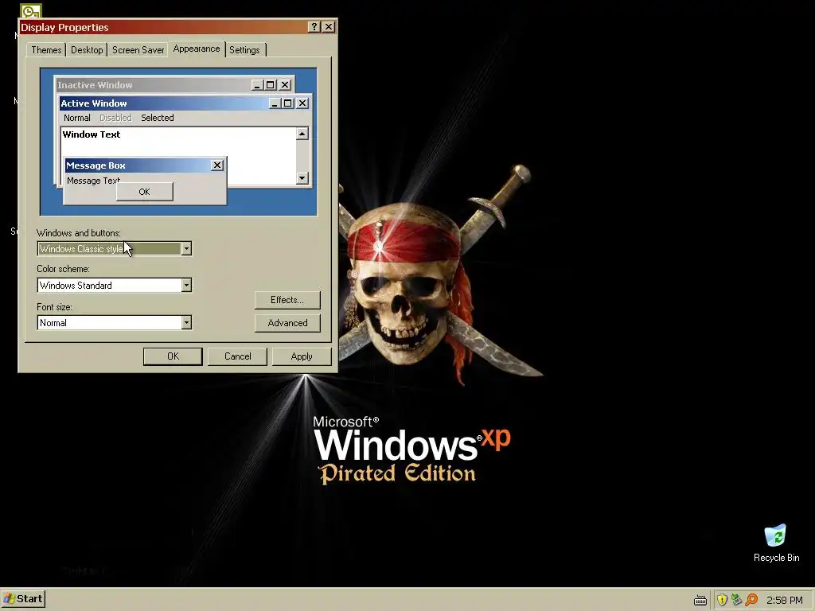
Task: Cancel the Display Properties changes
Action: pos(237,356)
